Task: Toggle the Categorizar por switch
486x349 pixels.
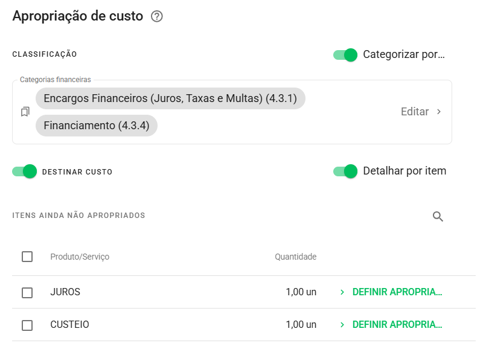Action: click(345, 55)
